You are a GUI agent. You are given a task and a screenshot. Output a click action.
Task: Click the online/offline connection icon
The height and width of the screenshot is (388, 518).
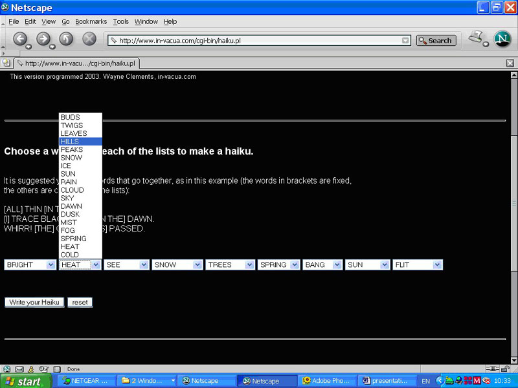(492, 369)
